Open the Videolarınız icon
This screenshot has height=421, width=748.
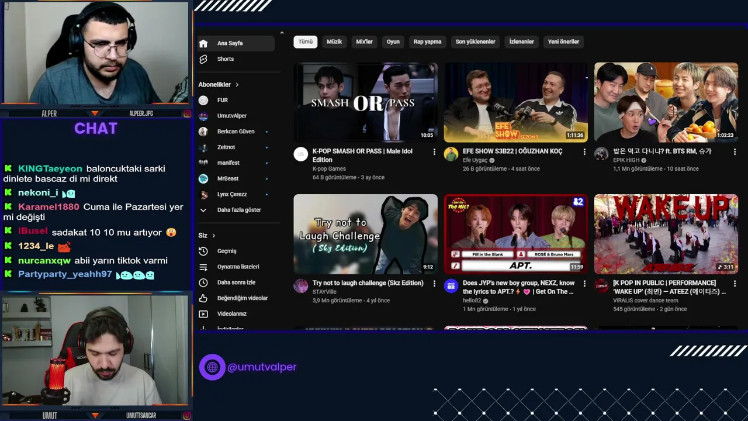click(x=203, y=314)
